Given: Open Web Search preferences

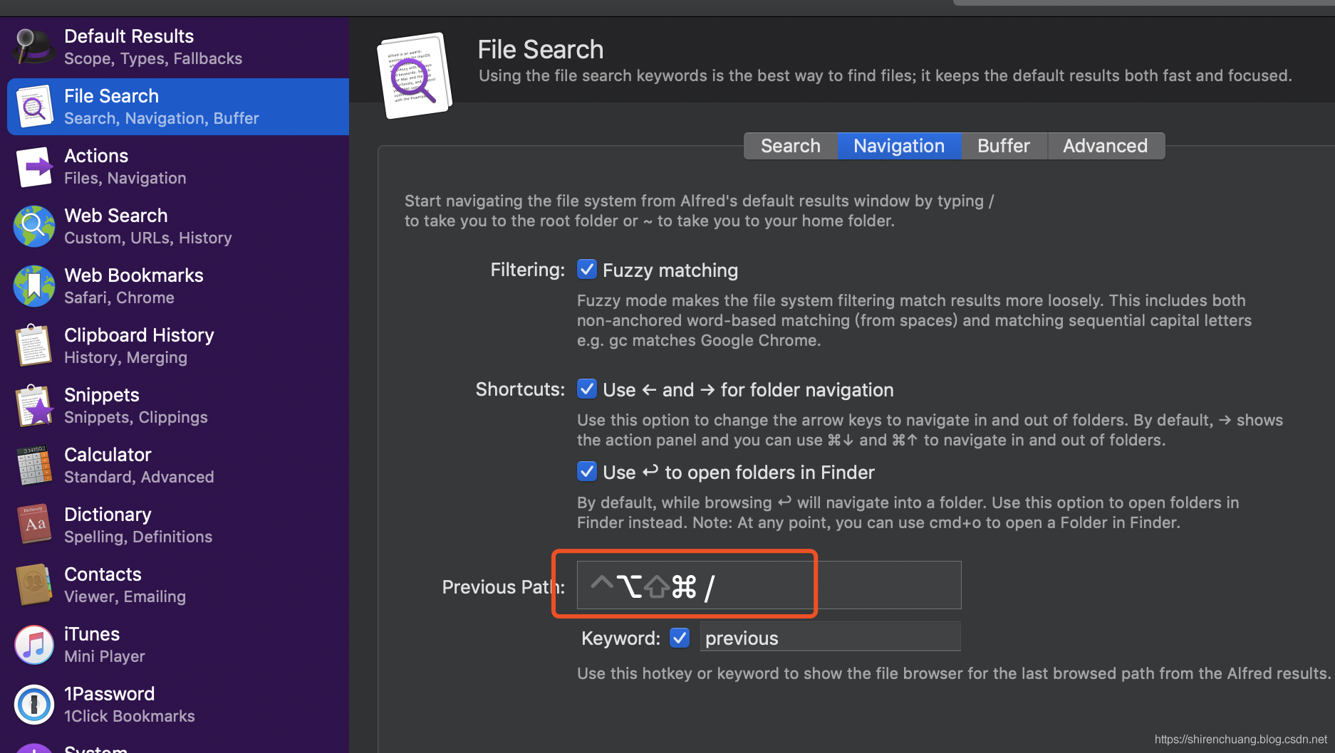Looking at the screenshot, I should coord(178,226).
